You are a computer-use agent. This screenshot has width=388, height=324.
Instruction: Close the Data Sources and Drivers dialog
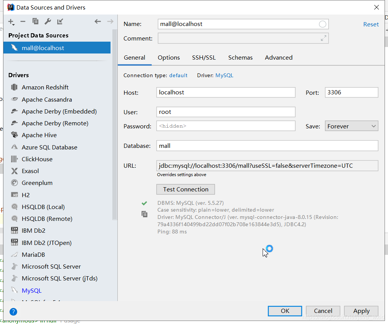coord(376,7)
